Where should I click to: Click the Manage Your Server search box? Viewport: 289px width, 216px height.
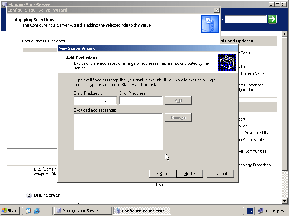(246, 19)
